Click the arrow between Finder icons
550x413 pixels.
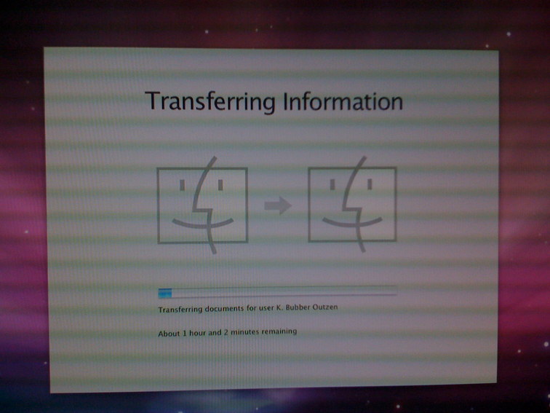(278, 205)
